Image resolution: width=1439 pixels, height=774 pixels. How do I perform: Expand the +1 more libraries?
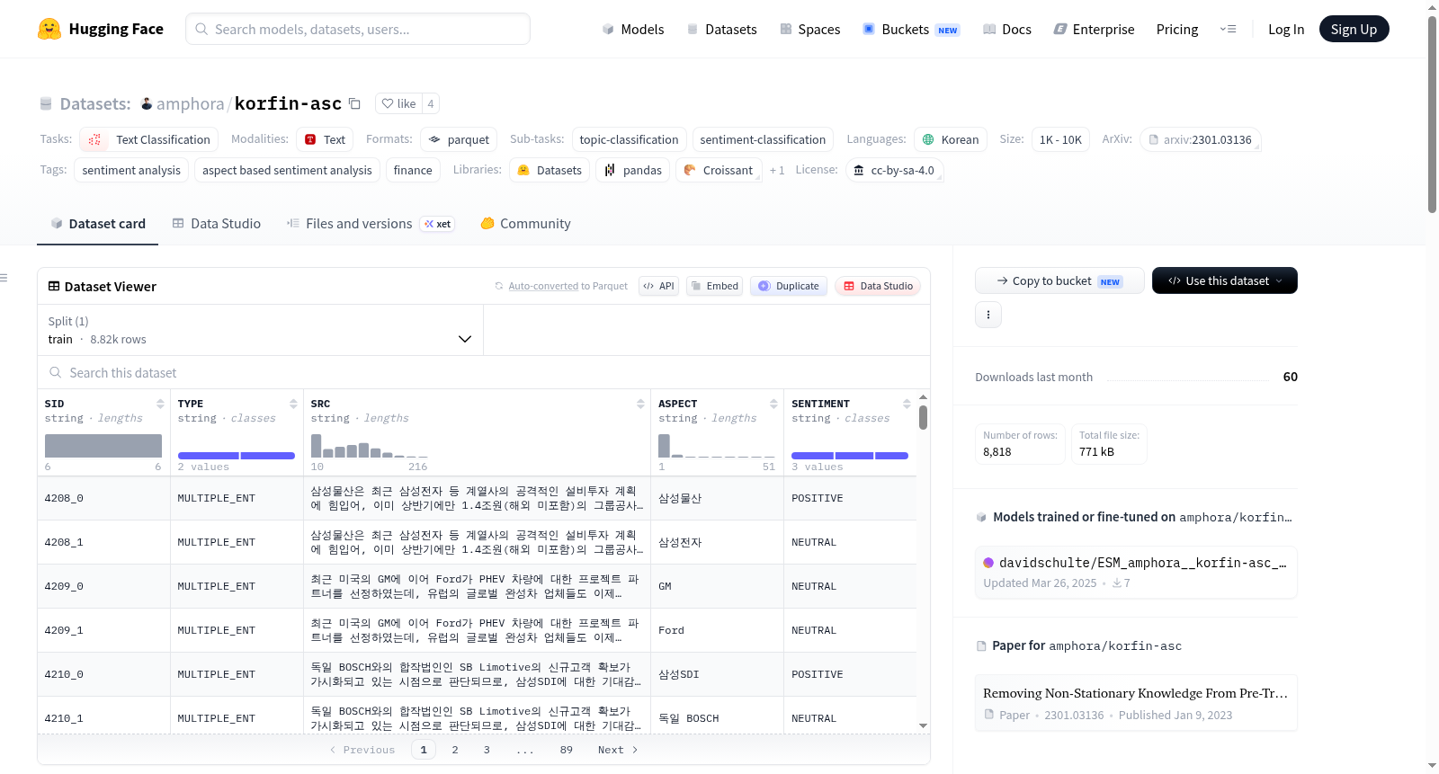(777, 170)
